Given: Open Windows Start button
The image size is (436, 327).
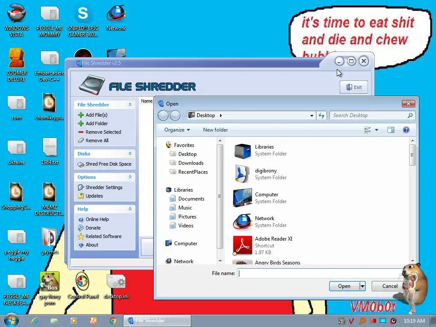Looking at the screenshot, I should click(11, 320).
